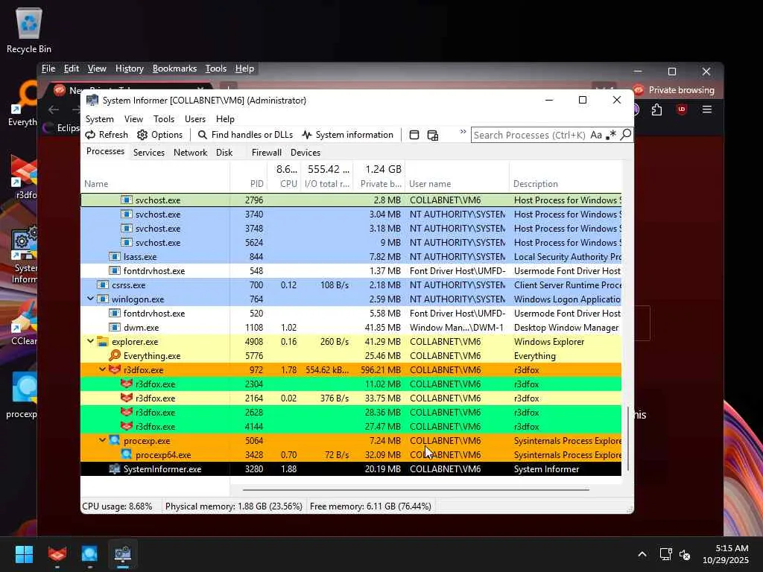This screenshot has width=763, height=572.
Task: Sort by the Name column header
Action: tap(155, 184)
